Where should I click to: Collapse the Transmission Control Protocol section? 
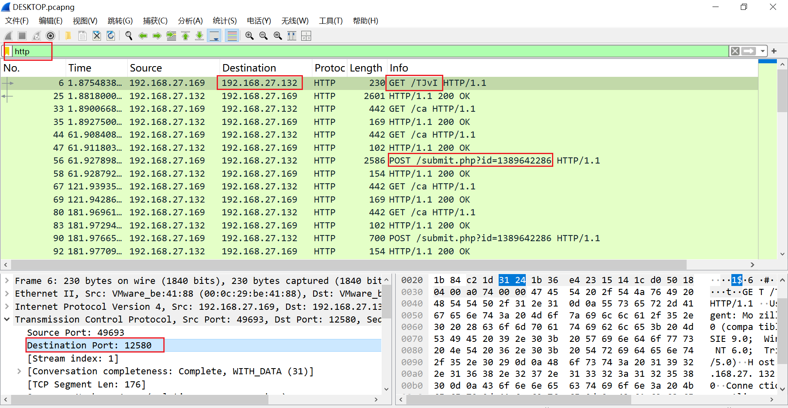(x=7, y=319)
